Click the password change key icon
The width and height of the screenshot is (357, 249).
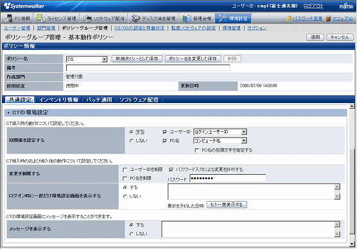click(289, 19)
